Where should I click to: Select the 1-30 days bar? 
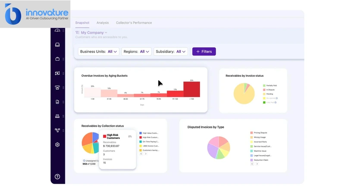92,92
